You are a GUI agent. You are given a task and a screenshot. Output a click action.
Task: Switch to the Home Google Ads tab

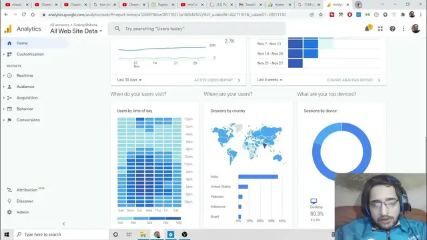tap(280, 5)
